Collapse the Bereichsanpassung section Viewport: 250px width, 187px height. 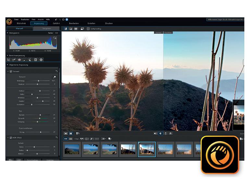click(x=7, y=55)
